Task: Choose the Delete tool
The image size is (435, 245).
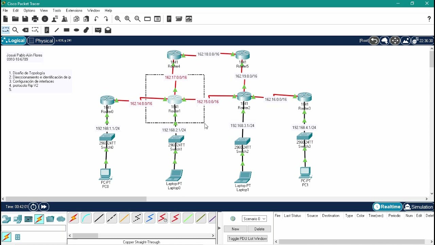Action: [25, 30]
